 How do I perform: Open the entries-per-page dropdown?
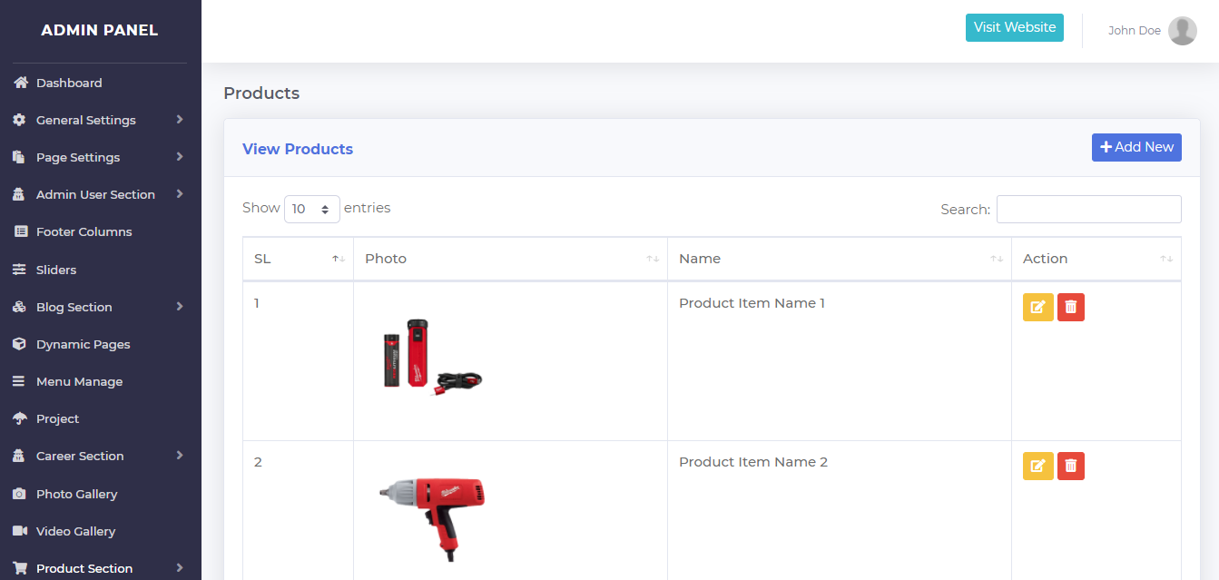pos(311,209)
